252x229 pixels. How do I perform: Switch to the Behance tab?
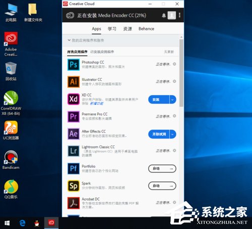coord(146,29)
